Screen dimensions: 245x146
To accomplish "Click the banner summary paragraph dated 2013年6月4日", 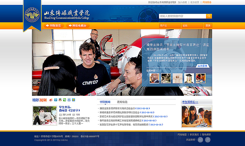I will tap(177, 58).
